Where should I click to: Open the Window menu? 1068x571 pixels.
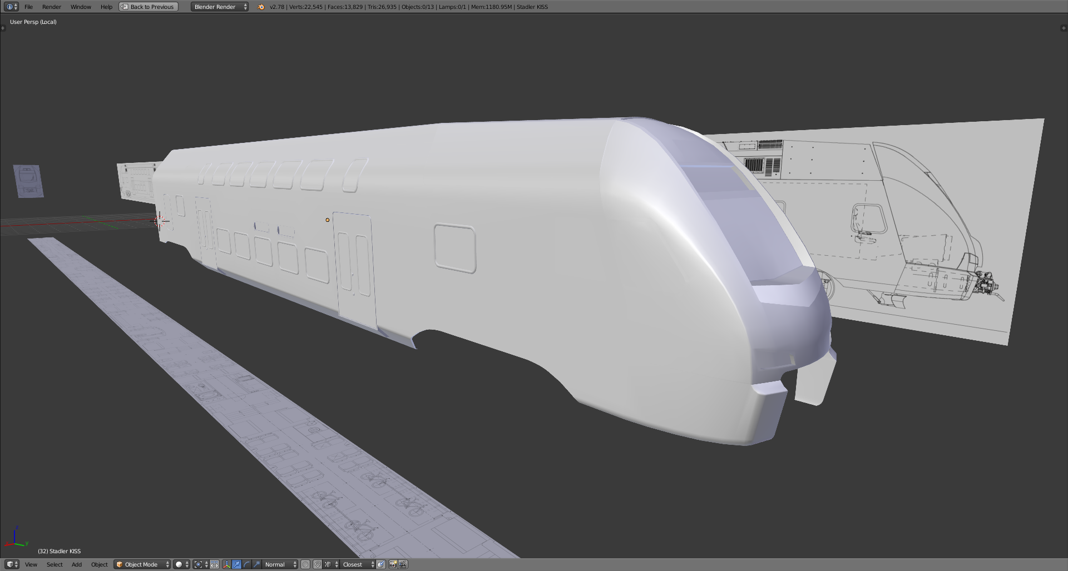click(x=81, y=7)
